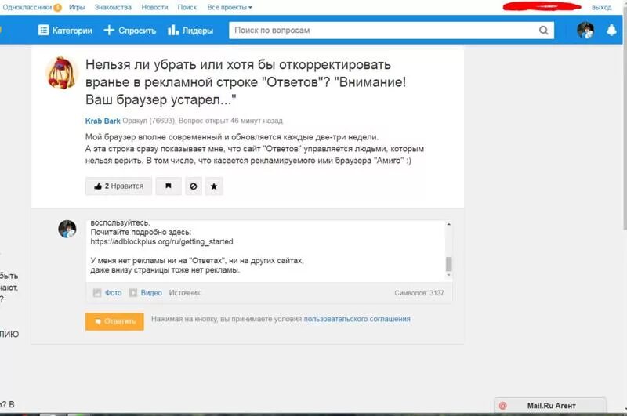Click the answer text area
Viewport: 627px width, 416px height.
266,251
